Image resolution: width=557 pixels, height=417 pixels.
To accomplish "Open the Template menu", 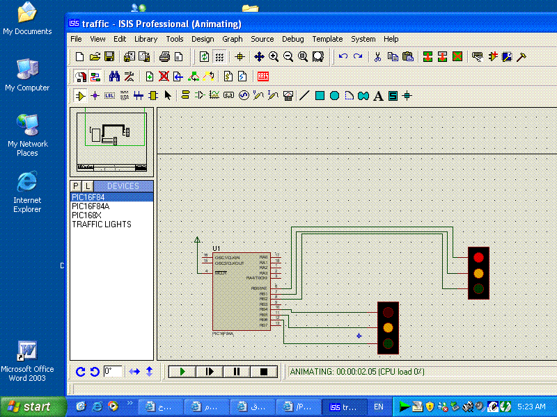I will pyautogui.click(x=327, y=39).
